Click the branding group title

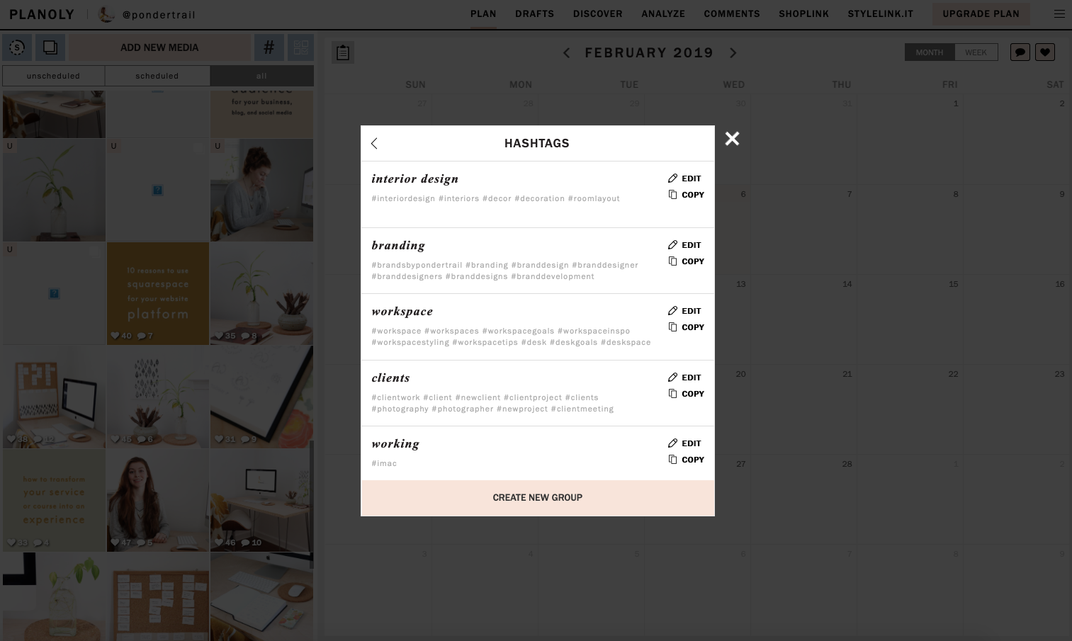(398, 246)
